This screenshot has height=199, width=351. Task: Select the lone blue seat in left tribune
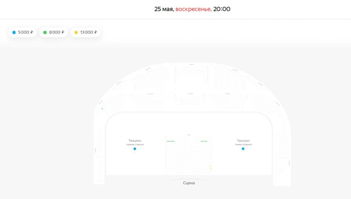(x=103, y=109)
